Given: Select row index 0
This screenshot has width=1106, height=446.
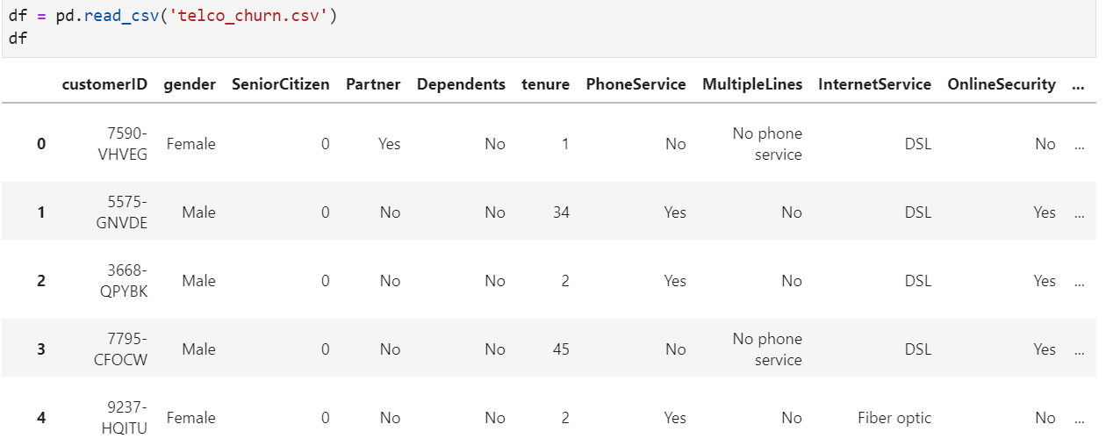Looking at the screenshot, I should 41,144.
